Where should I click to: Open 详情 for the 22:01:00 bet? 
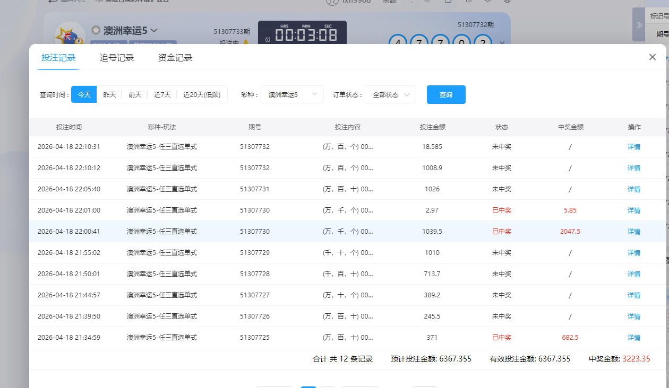[634, 210]
